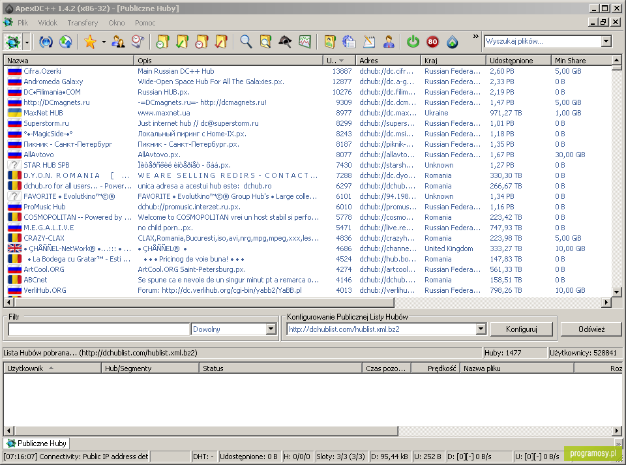Click the Filtr text input field
Viewport: 626px width, 465px height.
tap(98, 329)
